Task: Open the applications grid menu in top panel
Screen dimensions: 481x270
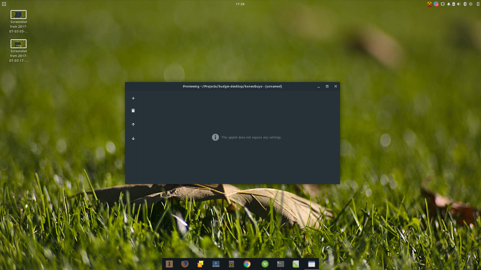Action: pos(4,4)
